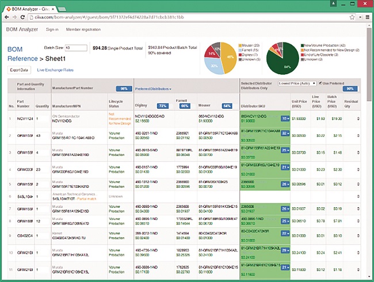The image size is (374, 282).
Task: Open the Sign-in menu item
Action: pyautogui.click(x=52, y=29)
